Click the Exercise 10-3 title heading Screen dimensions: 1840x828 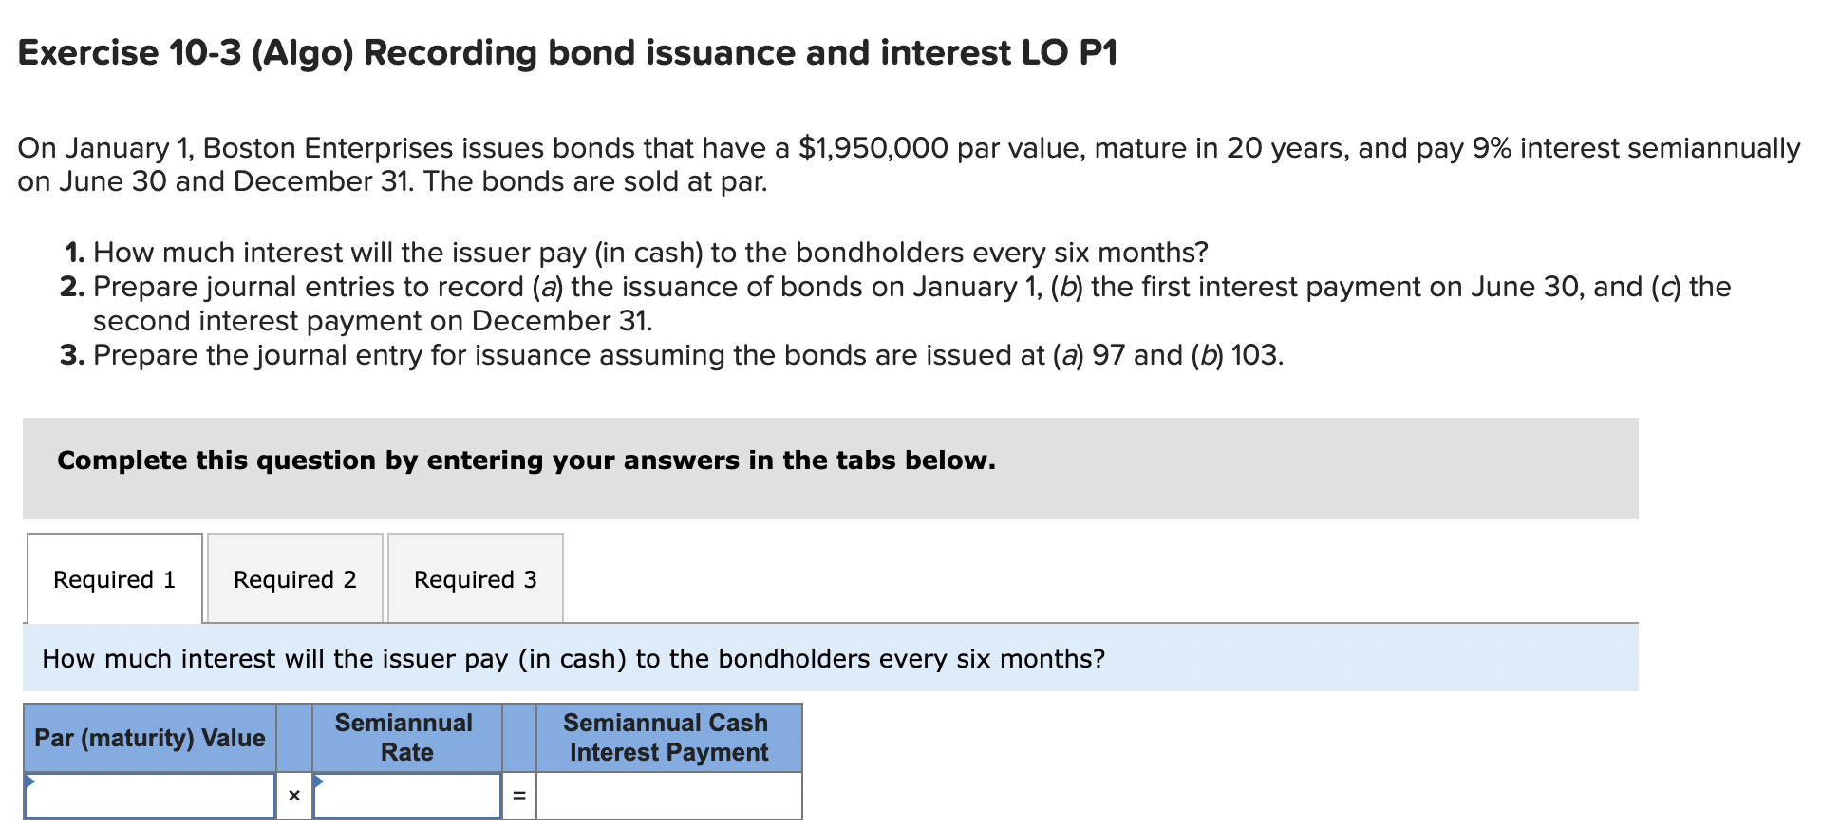[x=568, y=53]
